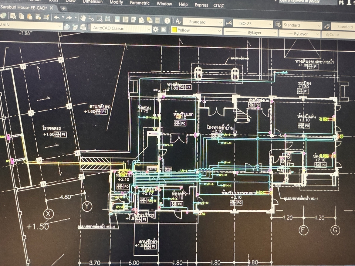Open the Properties palette icon
The image size is (355, 266).
pyautogui.click(x=117, y=19)
